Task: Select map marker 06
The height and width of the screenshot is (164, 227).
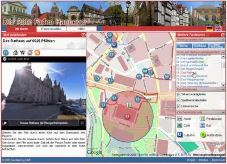Action: coord(167,77)
